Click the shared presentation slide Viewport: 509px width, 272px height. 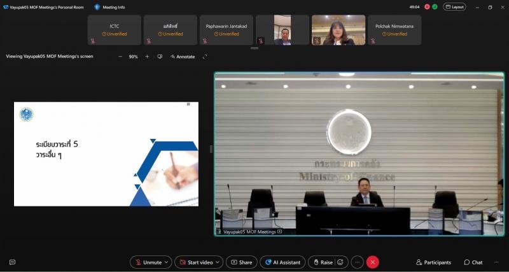106,154
